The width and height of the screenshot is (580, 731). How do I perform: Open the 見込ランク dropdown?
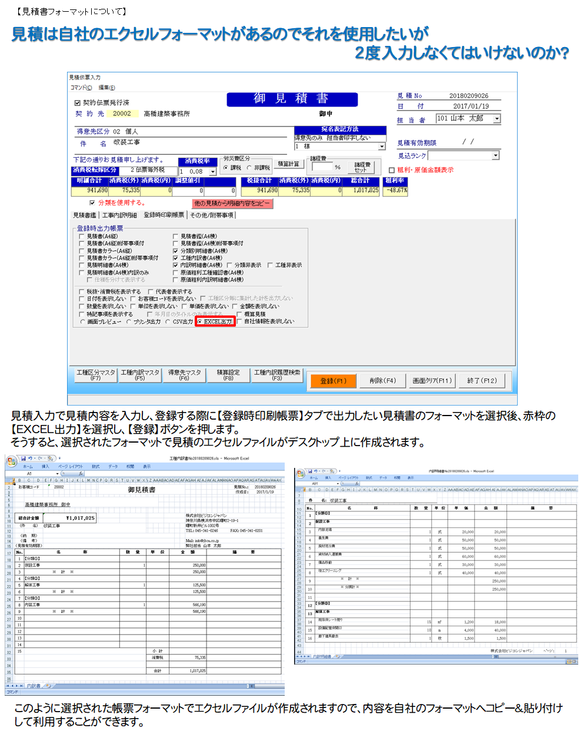click(495, 156)
